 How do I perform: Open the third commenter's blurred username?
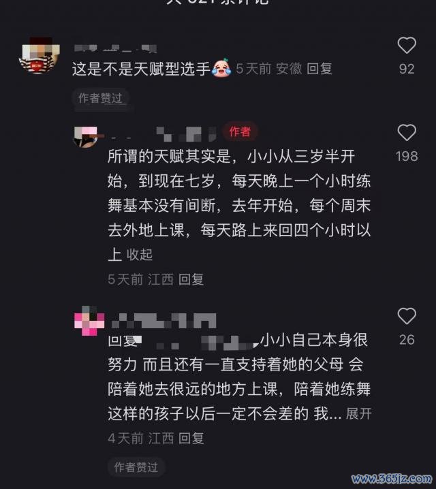click(163, 321)
